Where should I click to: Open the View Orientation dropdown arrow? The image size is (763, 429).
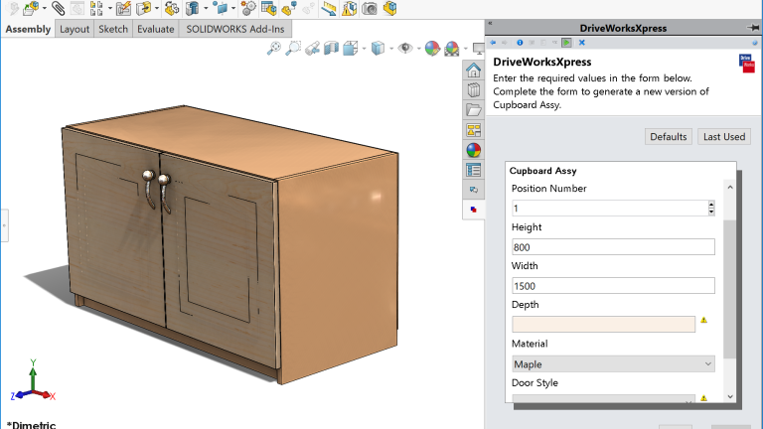[364, 49]
